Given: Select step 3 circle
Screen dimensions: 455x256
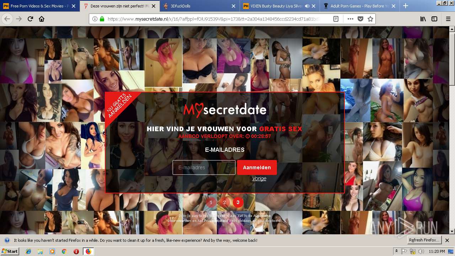Looking at the screenshot, I should tap(238, 202).
